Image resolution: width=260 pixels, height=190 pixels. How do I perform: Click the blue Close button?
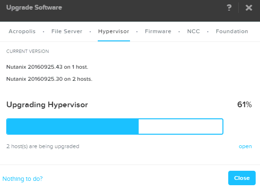242,178
